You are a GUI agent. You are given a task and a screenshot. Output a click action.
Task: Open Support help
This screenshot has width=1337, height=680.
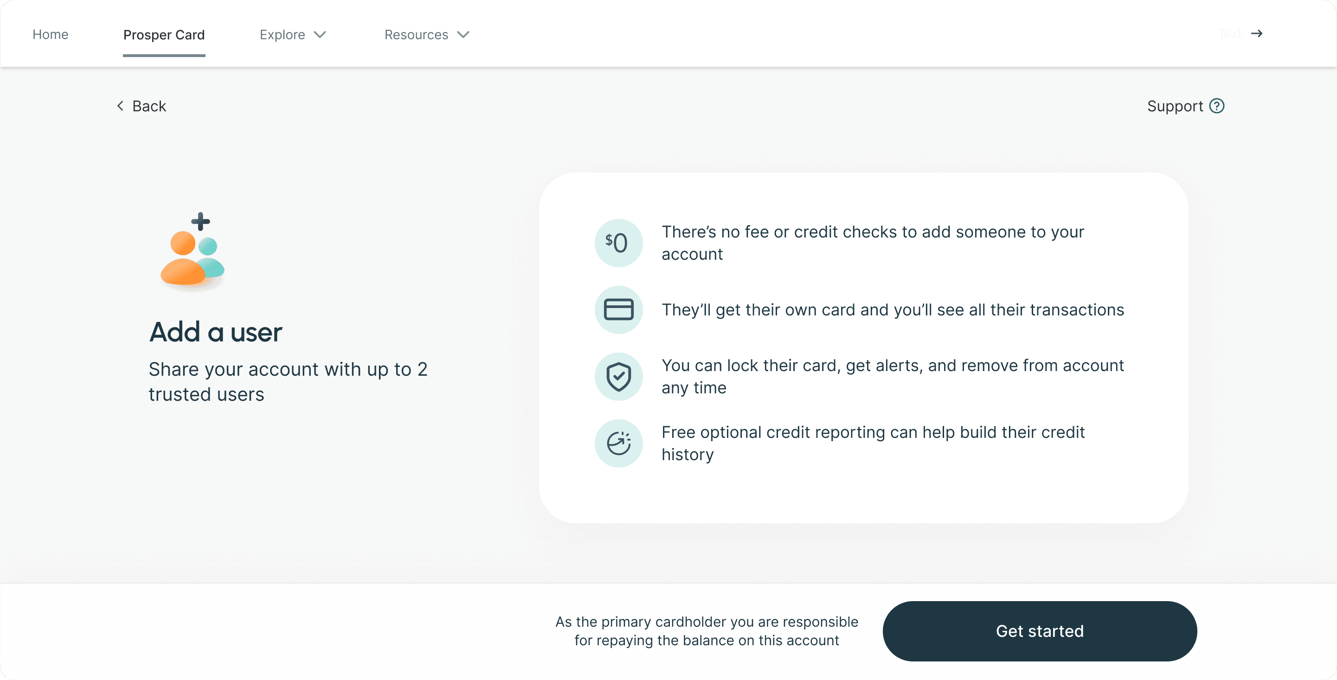click(1185, 106)
